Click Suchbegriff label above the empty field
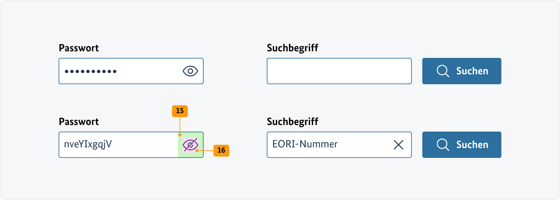This screenshot has height=200, width=560. (293, 48)
